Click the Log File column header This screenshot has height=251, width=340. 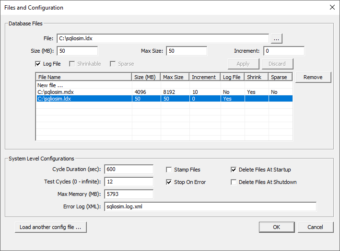tap(233, 77)
